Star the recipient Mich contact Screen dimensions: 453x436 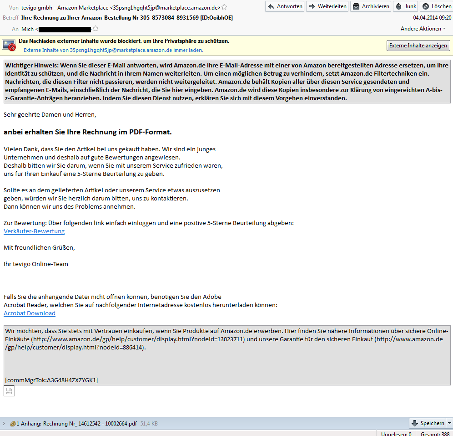coord(96,29)
